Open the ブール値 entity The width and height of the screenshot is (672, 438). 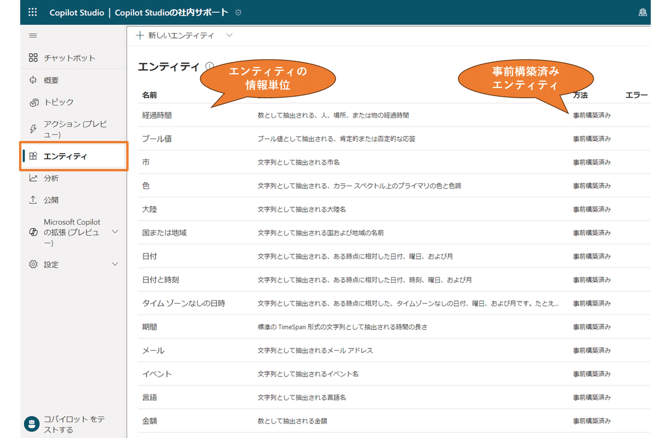pos(157,139)
